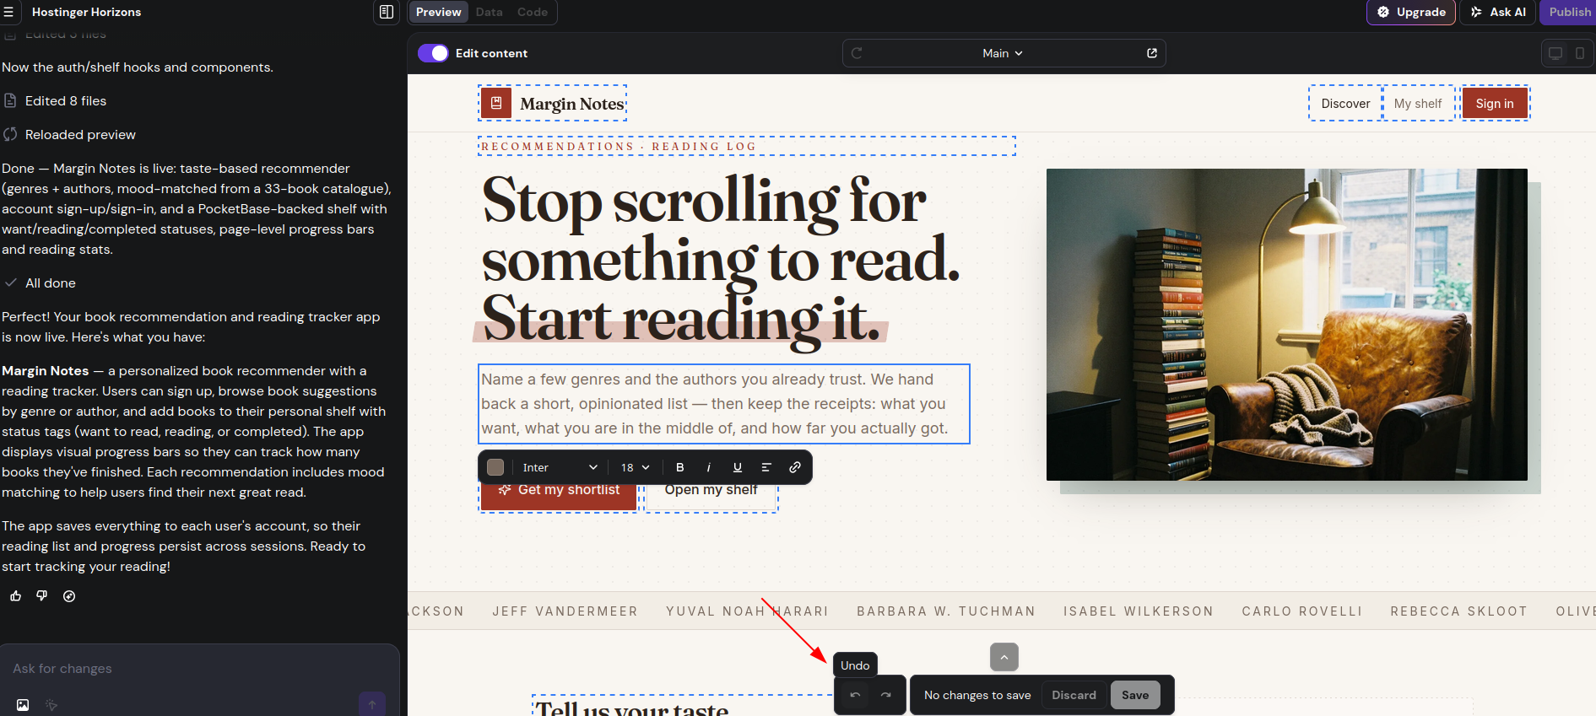Viewport: 1596px width, 716px height.
Task: Apply underline formatting
Action: [738, 467]
